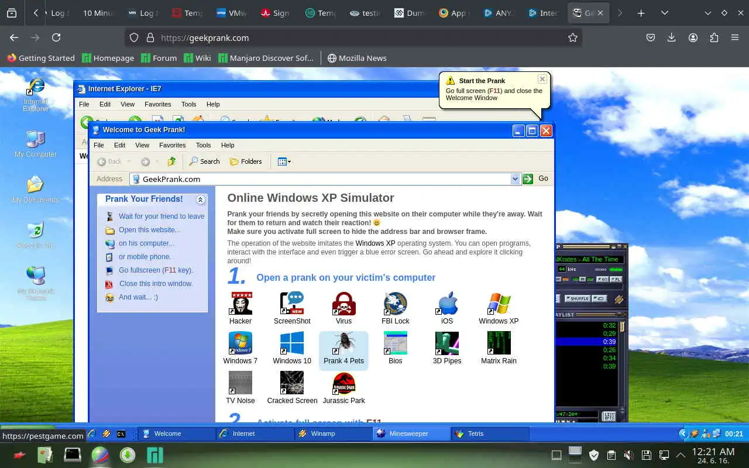Open the Windows XP prank icon
The width and height of the screenshot is (749, 468).
[x=499, y=308]
